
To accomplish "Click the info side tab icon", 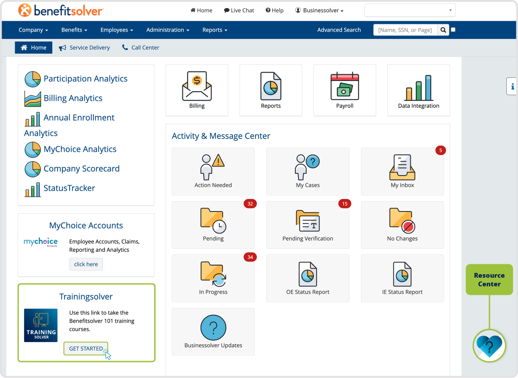I will click(x=512, y=86).
